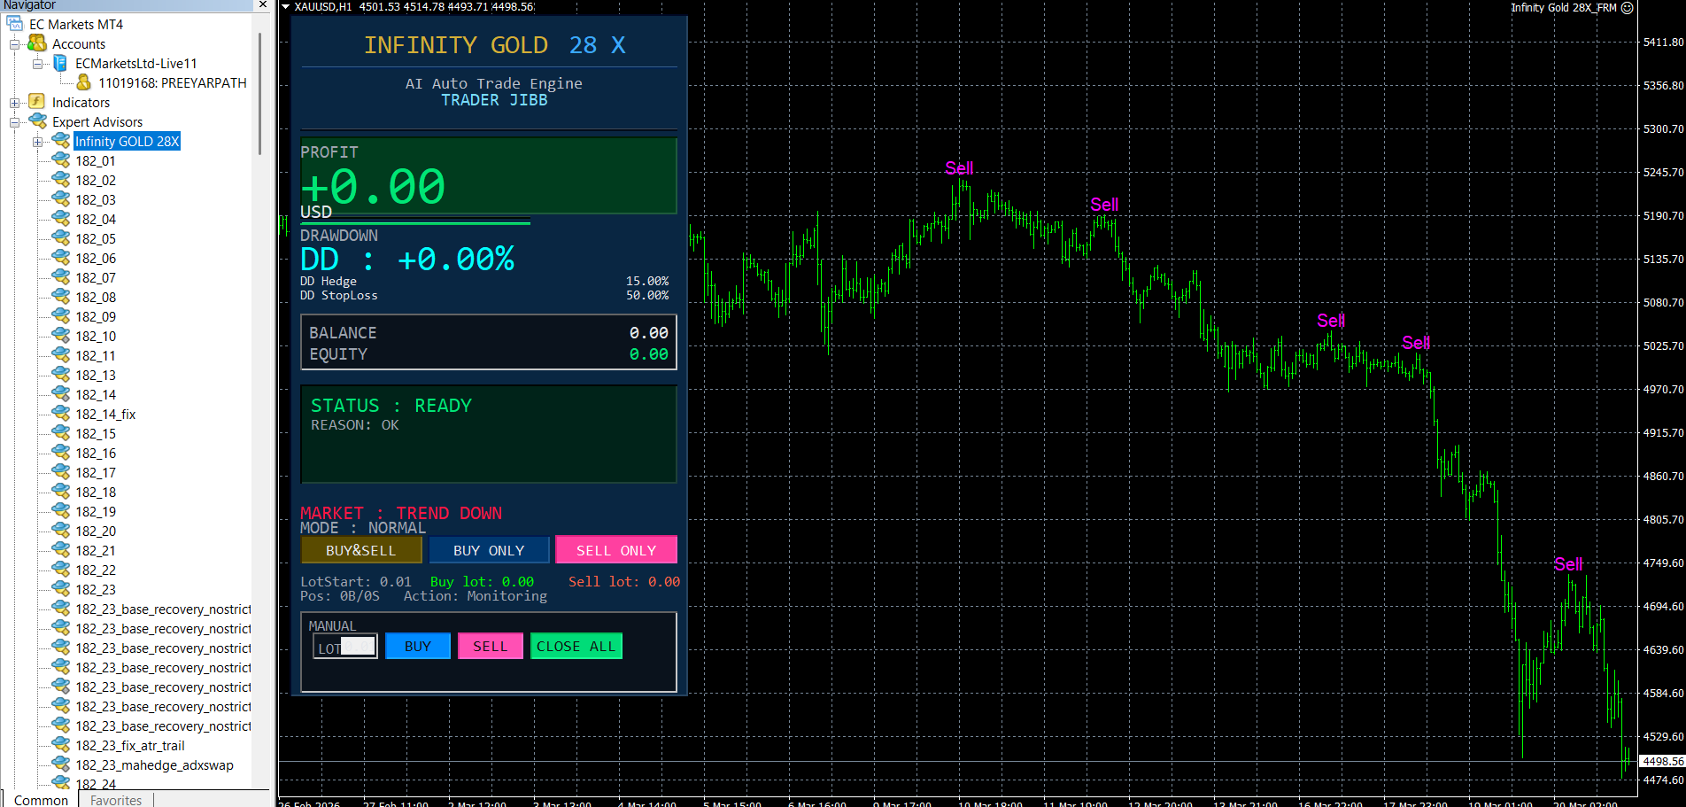
Task: Click the advisor icon beside 182_07
Action: (x=61, y=277)
